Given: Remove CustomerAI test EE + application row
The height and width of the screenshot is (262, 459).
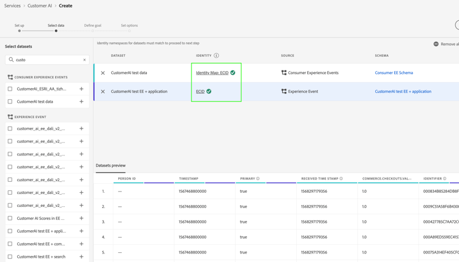Looking at the screenshot, I should 103,92.
